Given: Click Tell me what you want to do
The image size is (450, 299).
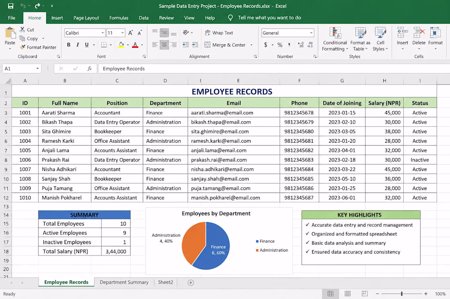Looking at the screenshot, I should (x=269, y=18).
